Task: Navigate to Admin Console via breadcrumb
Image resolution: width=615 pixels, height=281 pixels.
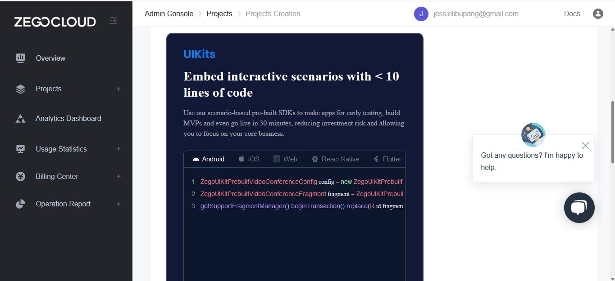Action: point(169,13)
